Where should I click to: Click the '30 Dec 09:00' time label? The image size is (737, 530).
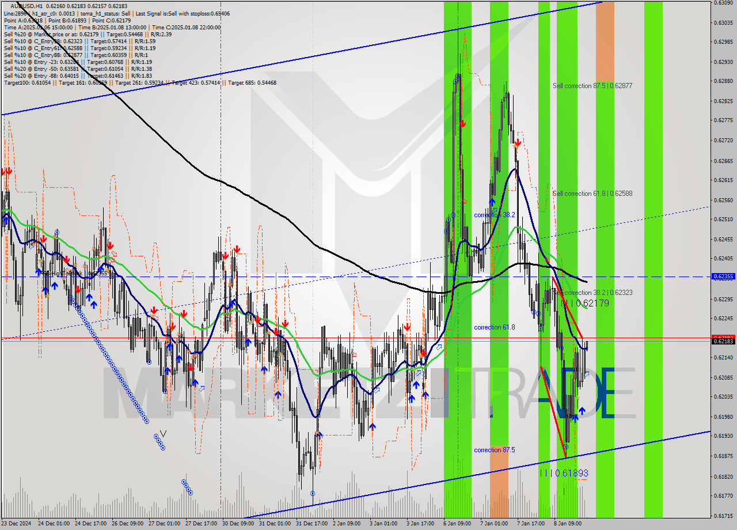(x=238, y=524)
